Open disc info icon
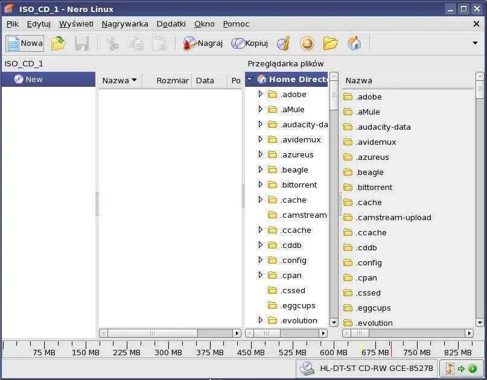This screenshot has width=487, height=380. [283, 43]
